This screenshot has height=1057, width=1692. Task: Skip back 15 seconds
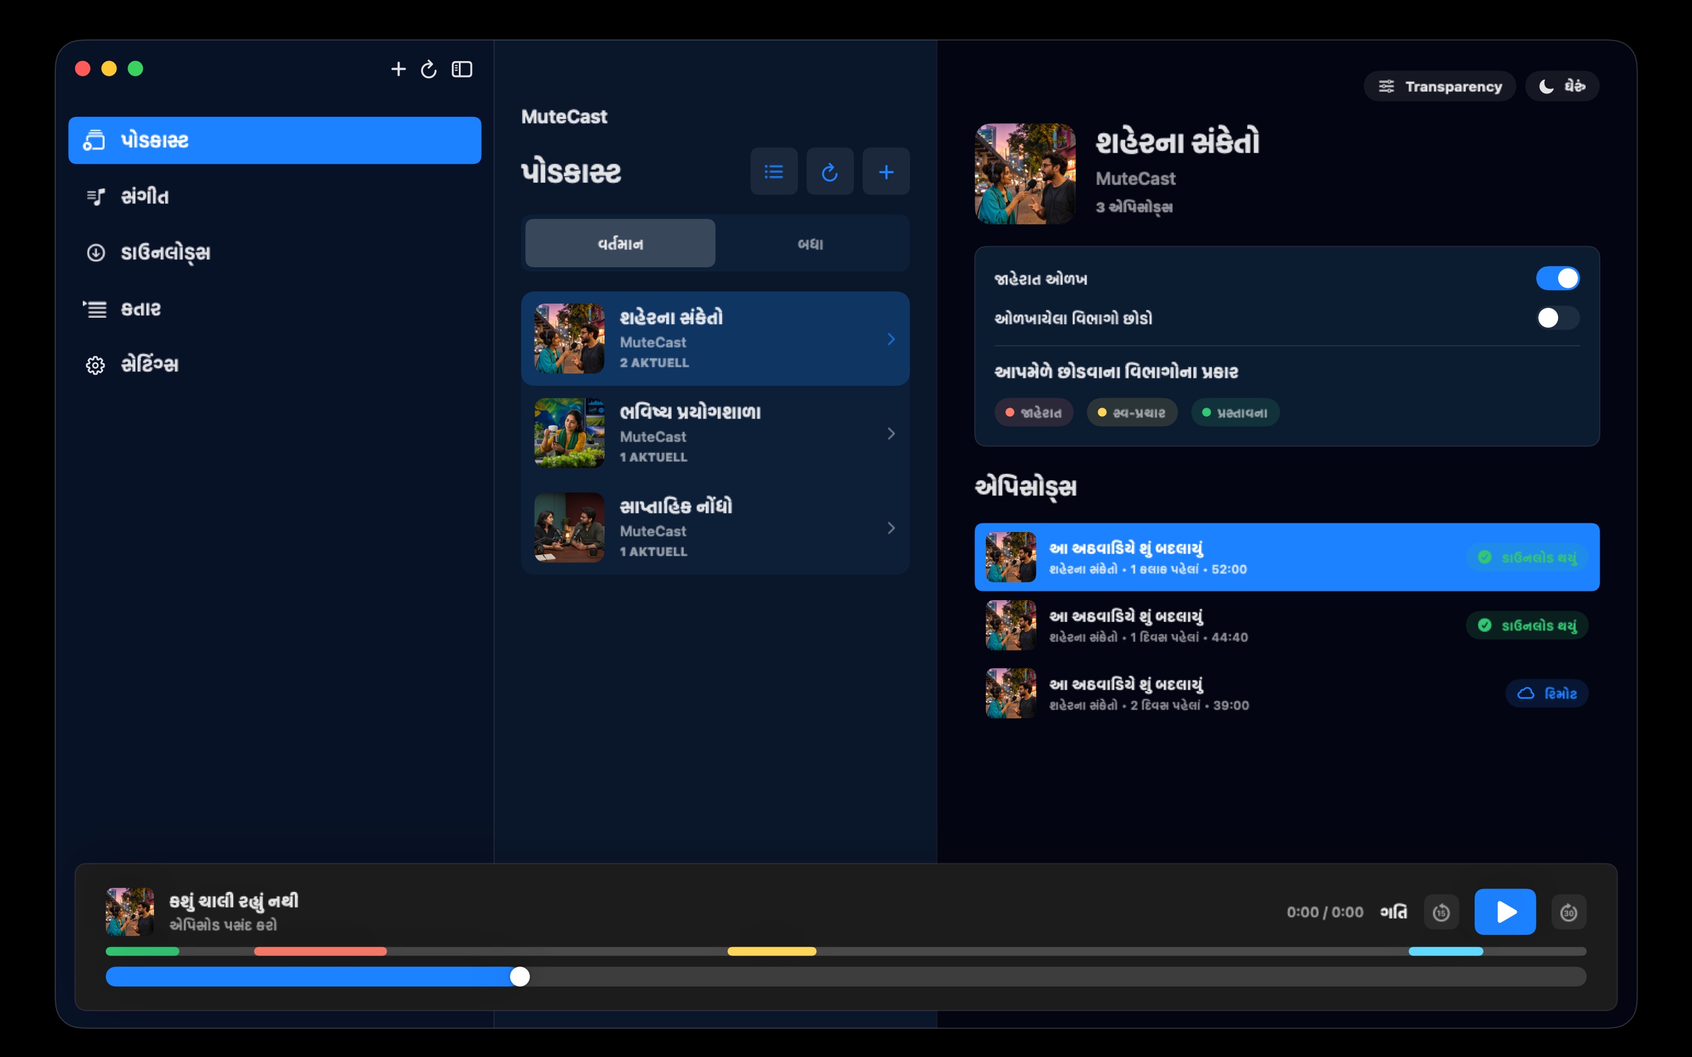pyautogui.click(x=1441, y=911)
